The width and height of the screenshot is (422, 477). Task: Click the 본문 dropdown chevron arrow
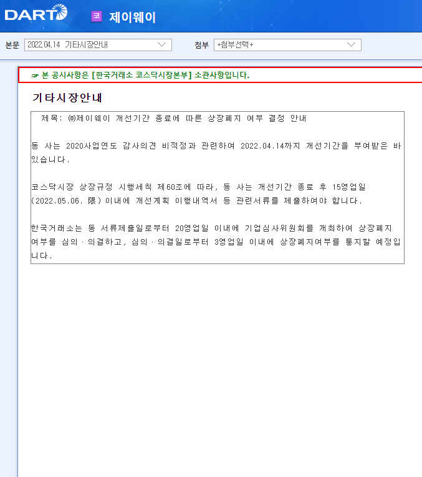pos(162,45)
